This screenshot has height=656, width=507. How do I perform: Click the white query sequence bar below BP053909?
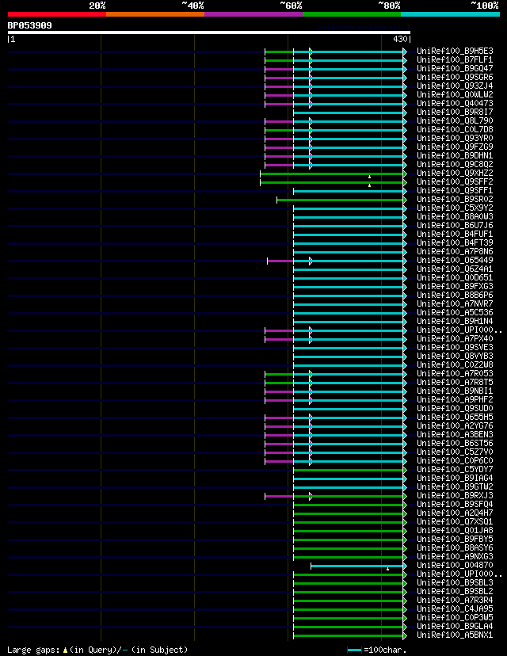(209, 32)
